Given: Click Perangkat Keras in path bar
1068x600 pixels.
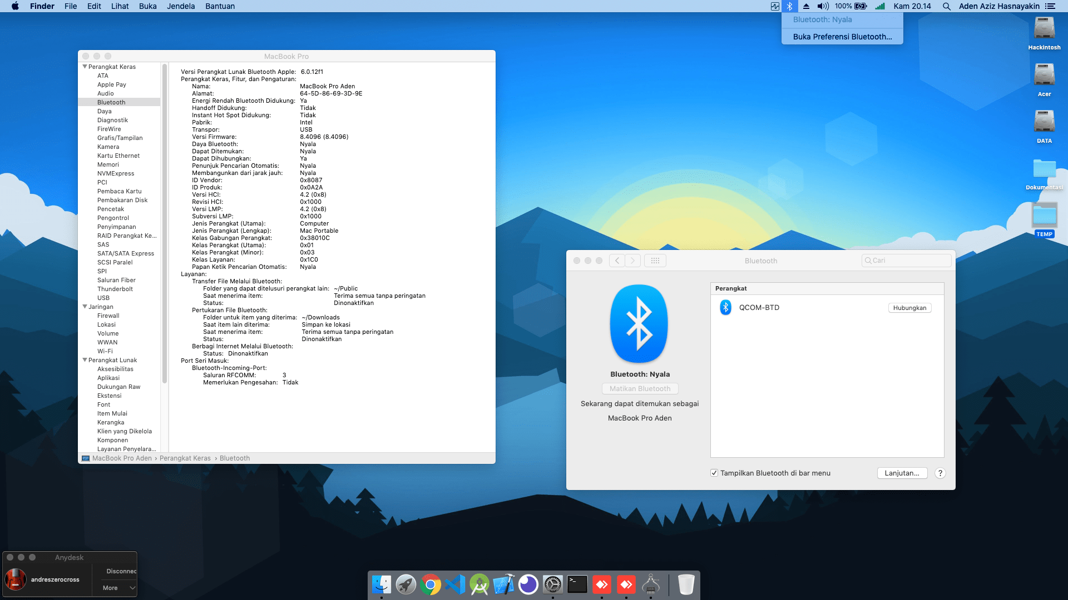Looking at the screenshot, I should [x=185, y=458].
